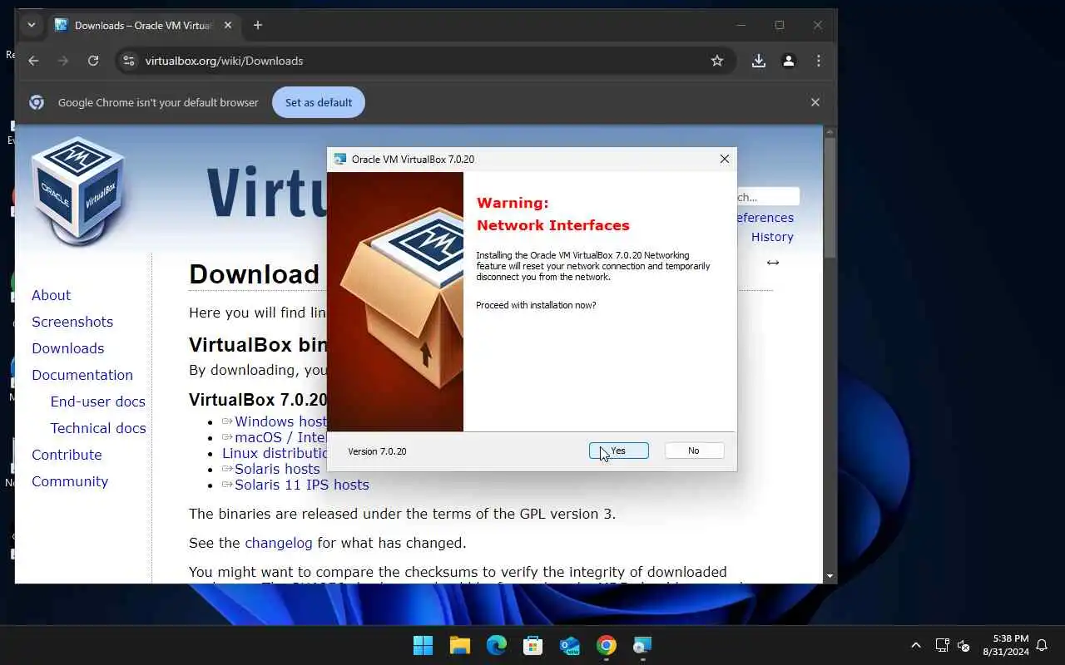Image resolution: width=1065 pixels, height=665 pixels.
Task: Click the page width toggle arrow icon
Action: [773, 263]
